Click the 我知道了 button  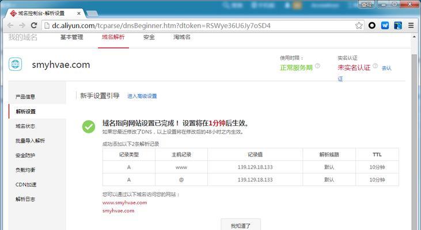coord(241,225)
